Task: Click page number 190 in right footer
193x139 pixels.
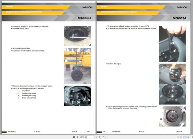Action: [x=104, y=132]
